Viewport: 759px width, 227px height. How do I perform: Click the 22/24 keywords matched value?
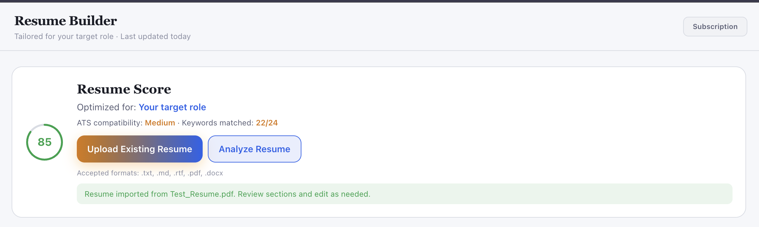[x=267, y=123]
